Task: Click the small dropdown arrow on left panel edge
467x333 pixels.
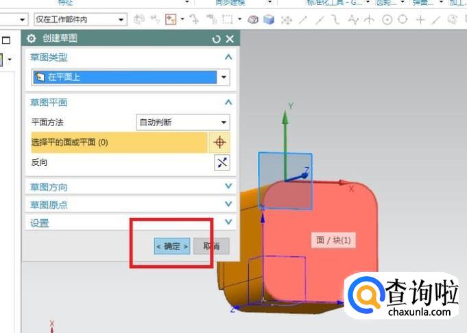Action: 10,60
